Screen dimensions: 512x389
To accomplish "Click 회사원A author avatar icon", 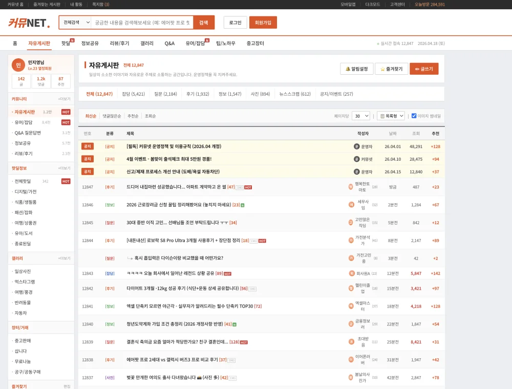I will [x=352, y=273].
